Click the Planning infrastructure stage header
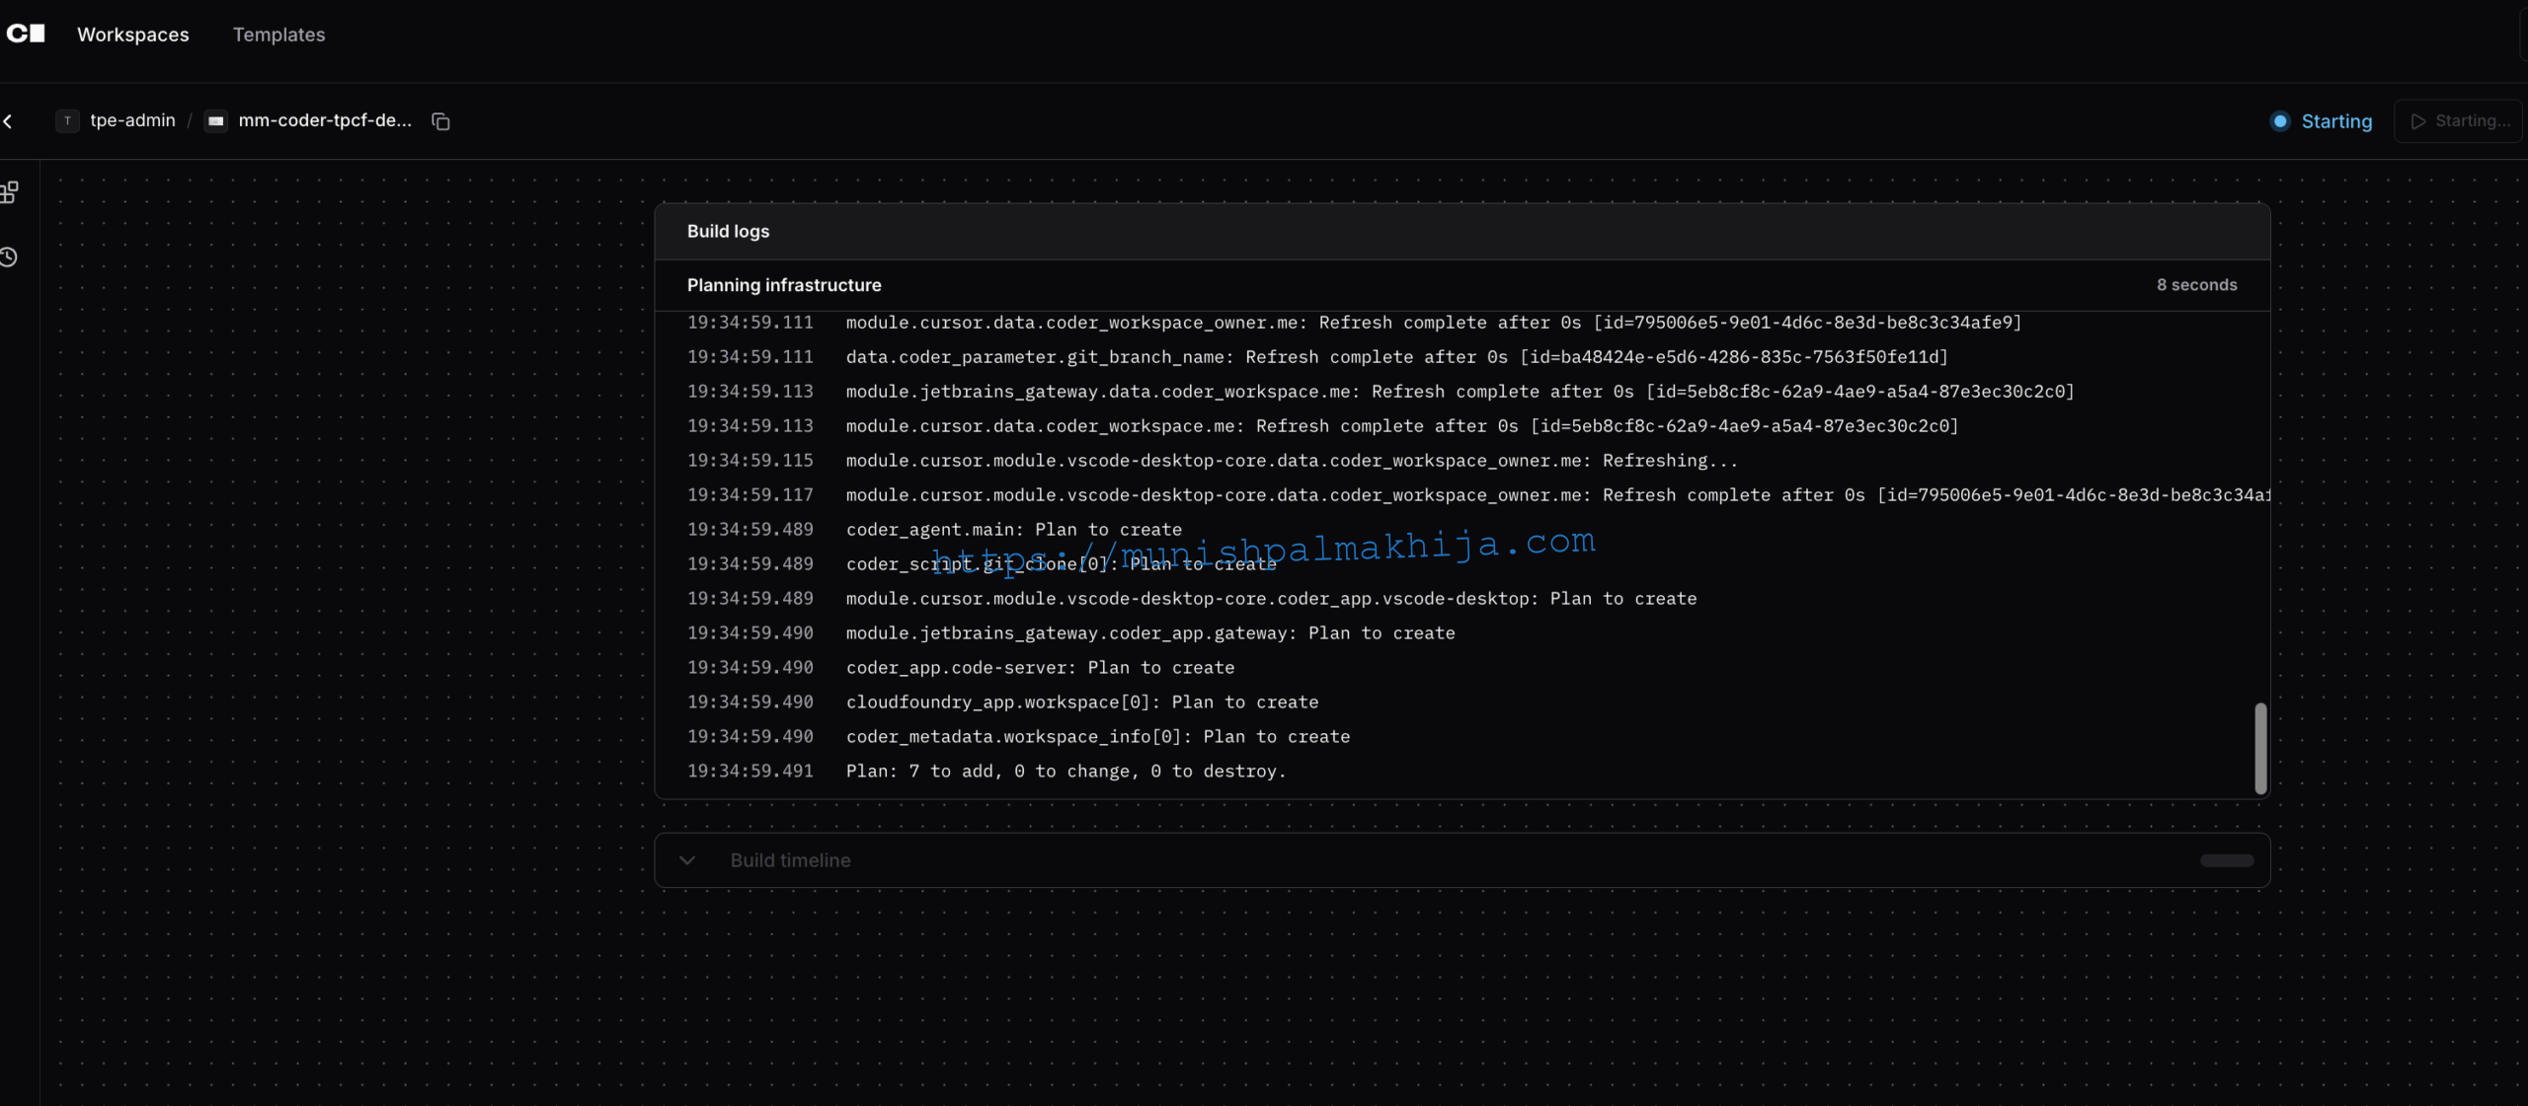2528x1106 pixels. (784, 285)
